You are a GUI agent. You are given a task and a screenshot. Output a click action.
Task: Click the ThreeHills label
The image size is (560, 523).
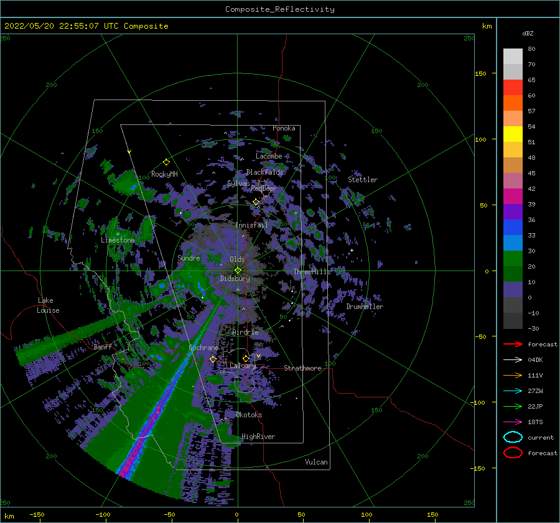click(x=312, y=272)
